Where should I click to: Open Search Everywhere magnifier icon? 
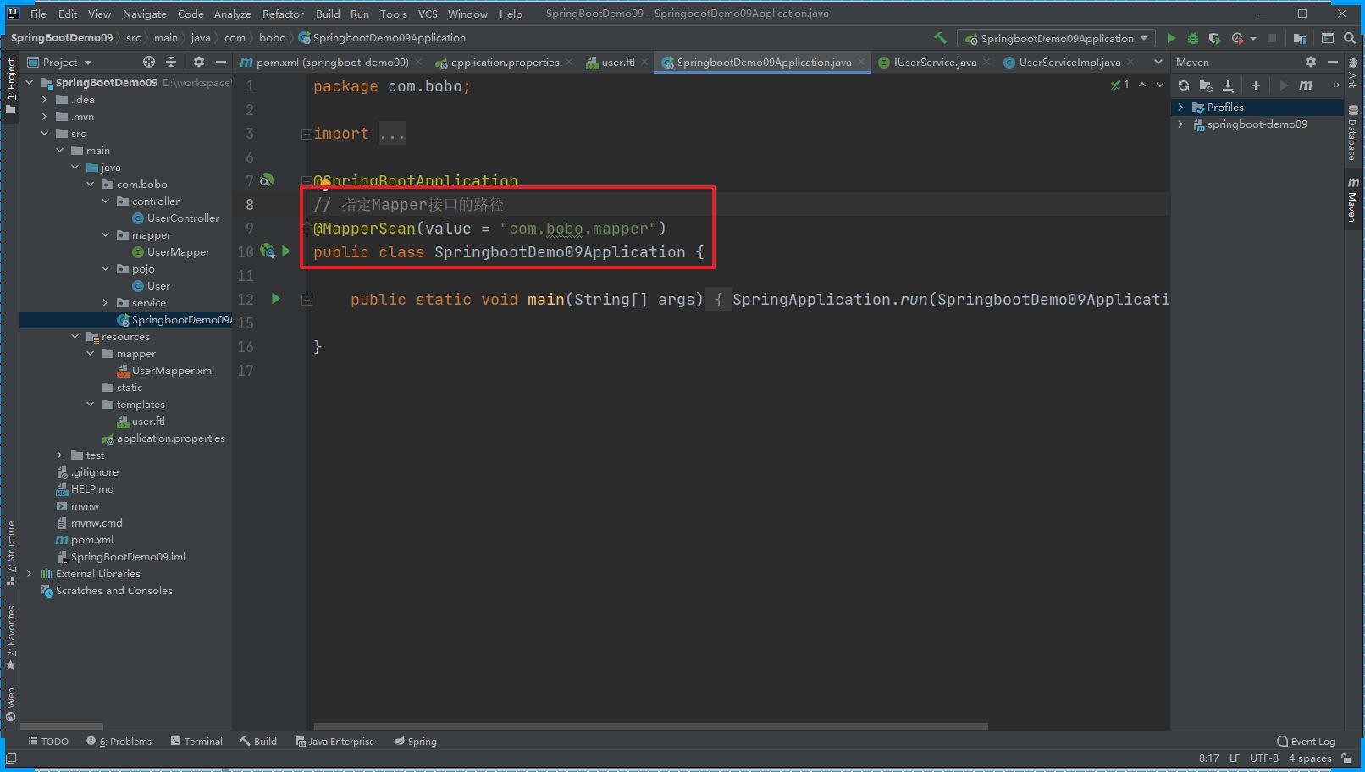1350,38
